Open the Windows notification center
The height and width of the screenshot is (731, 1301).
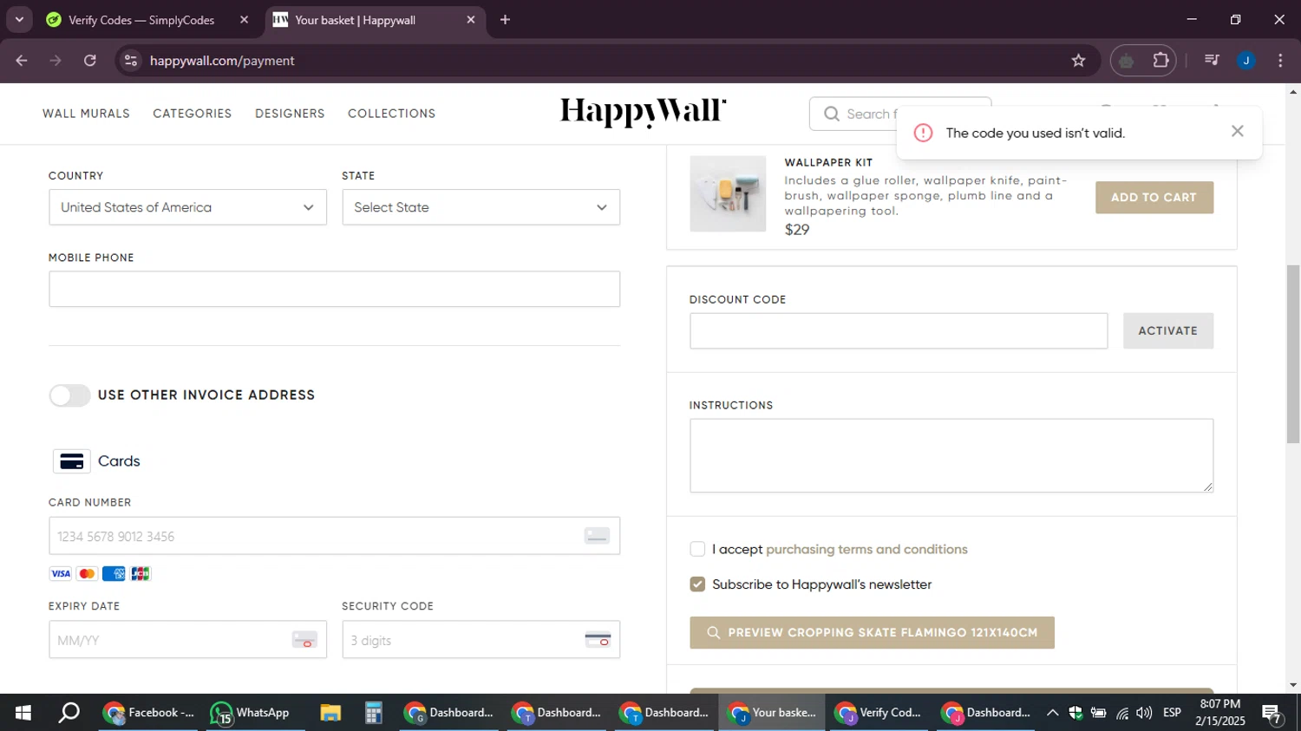pos(1272,714)
